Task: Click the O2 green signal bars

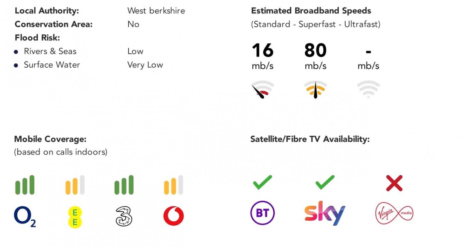Action: (25, 185)
